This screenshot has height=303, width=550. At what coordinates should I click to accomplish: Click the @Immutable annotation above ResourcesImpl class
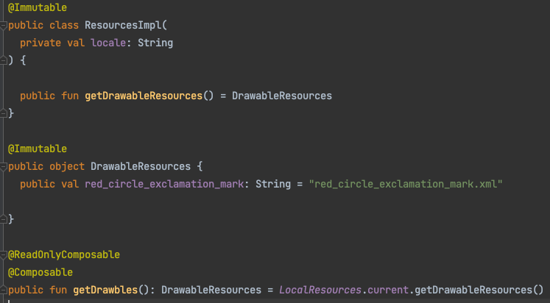37,7
